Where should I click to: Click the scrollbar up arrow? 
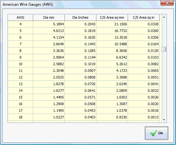[x=164, y=17]
